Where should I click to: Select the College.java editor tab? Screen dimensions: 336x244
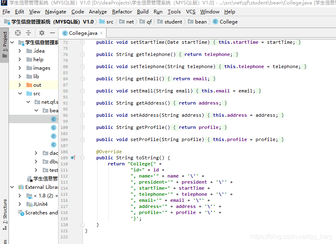[x=83, y=33]
